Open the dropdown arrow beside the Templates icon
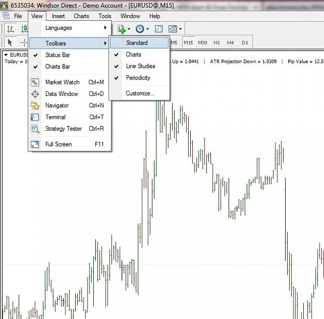Image resolution: width=324 pixels, height=319 pixels. coord(180,29)
